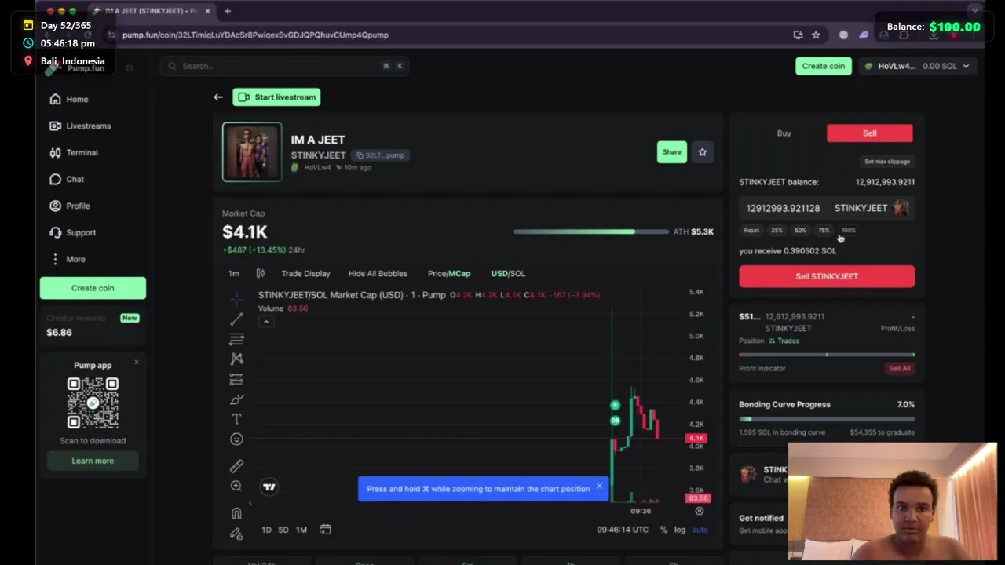1005x565 pixels.
Task: Open the candlestick chart style picker
Action: point(260,273)
